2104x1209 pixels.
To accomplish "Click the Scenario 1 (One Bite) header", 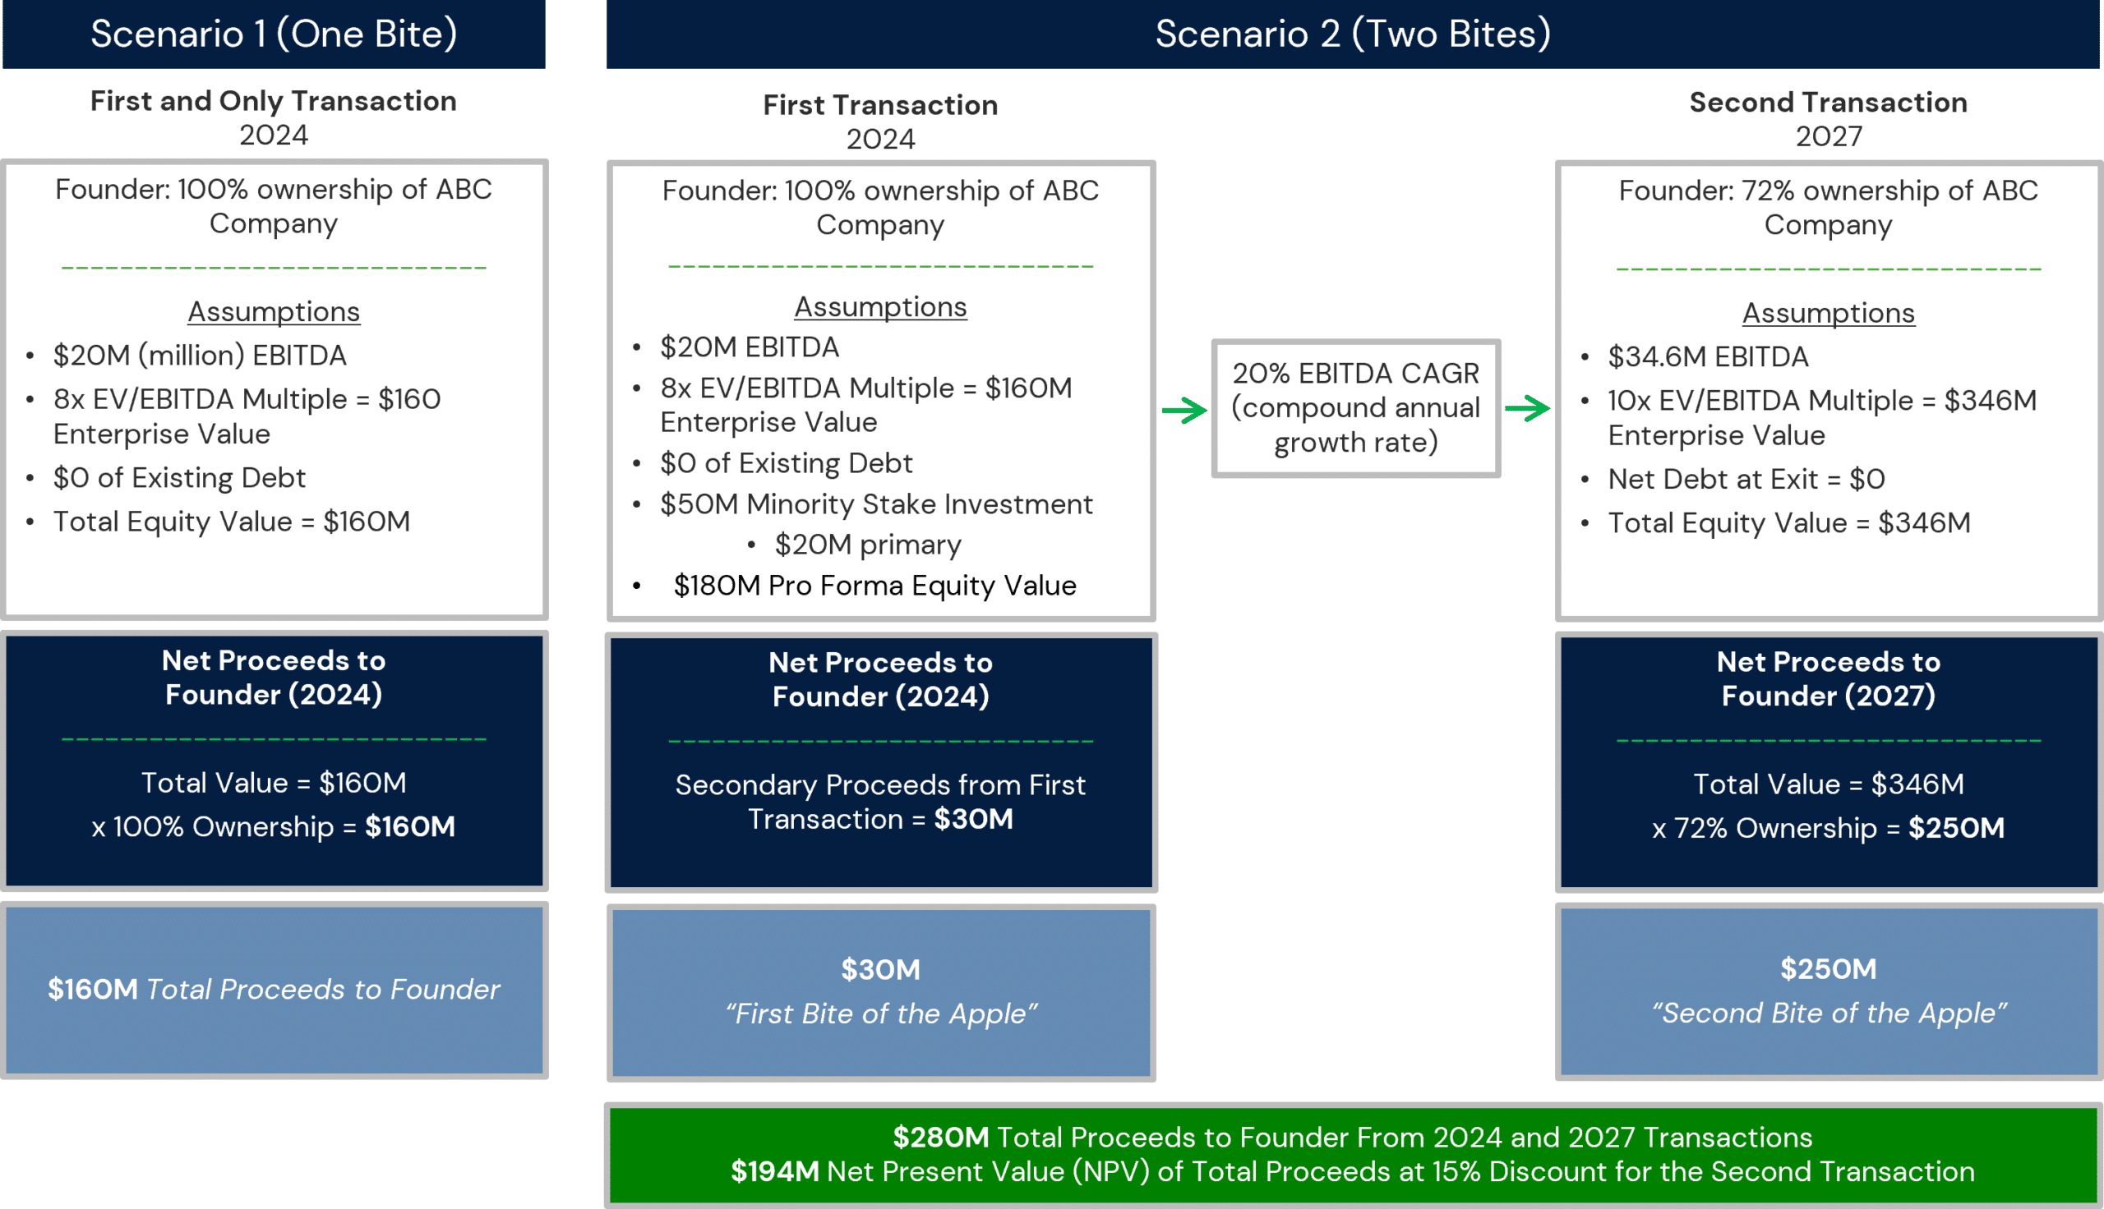I will click(274, 34).
